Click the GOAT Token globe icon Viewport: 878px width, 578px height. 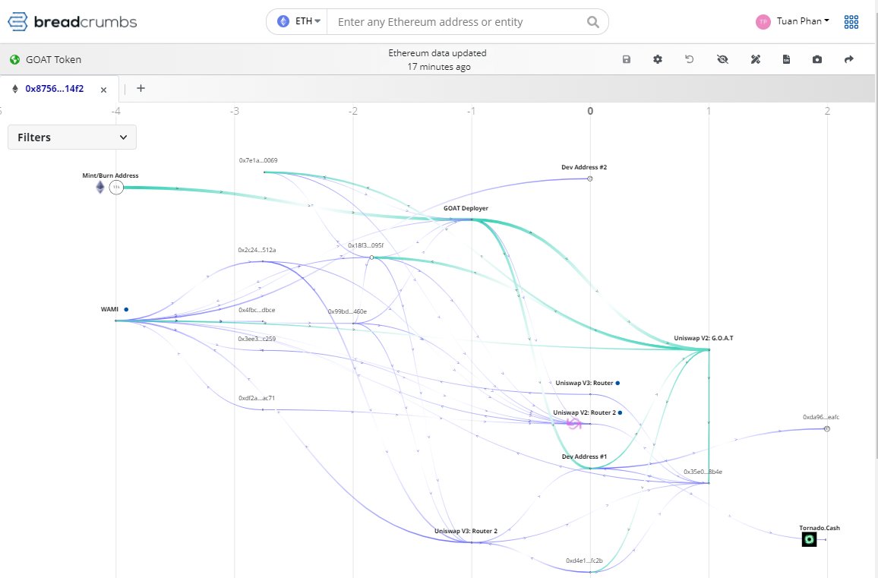(x=15, y=59)
